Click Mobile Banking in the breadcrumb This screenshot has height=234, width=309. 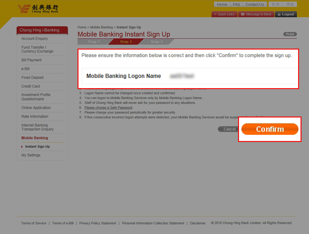tap(101, 27)
